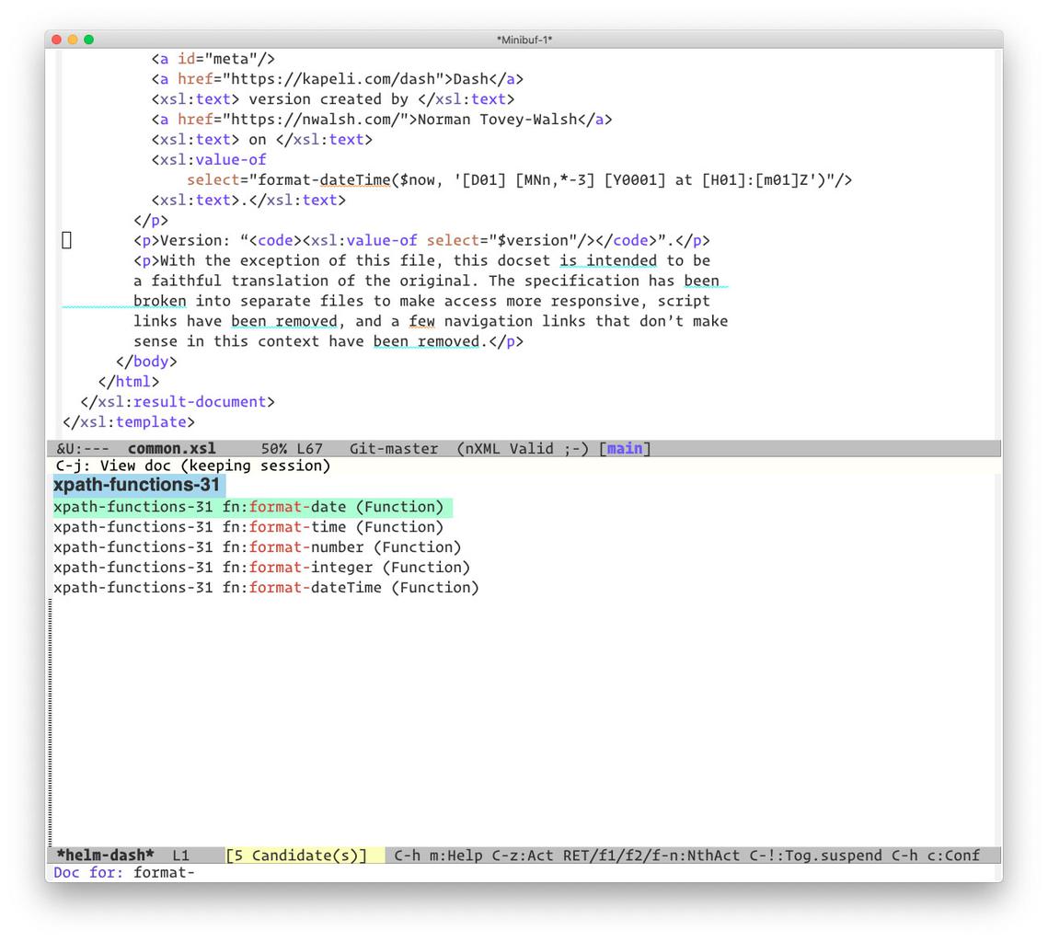Image resolution: width=1048 pixels, height=942 pixels.
Task: Click the &U:--- coding status indicator
Action: click(x=83, y=448)
